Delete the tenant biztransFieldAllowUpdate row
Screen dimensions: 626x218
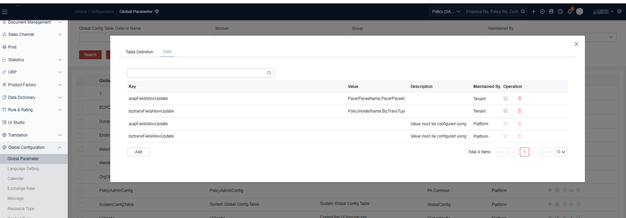520,111
